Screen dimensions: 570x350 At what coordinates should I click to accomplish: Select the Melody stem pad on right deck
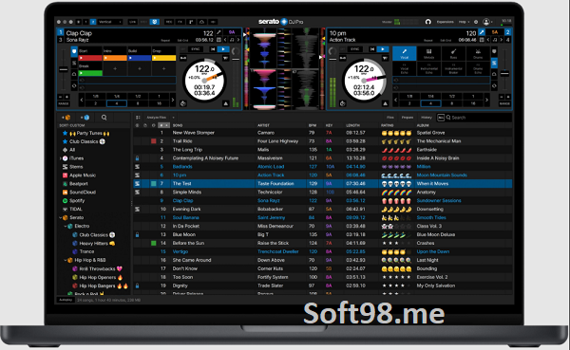click(429, 54)
